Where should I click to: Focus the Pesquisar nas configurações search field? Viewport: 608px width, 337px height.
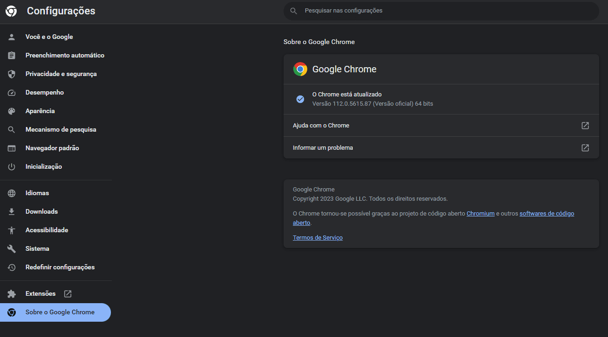click(441, 11)
